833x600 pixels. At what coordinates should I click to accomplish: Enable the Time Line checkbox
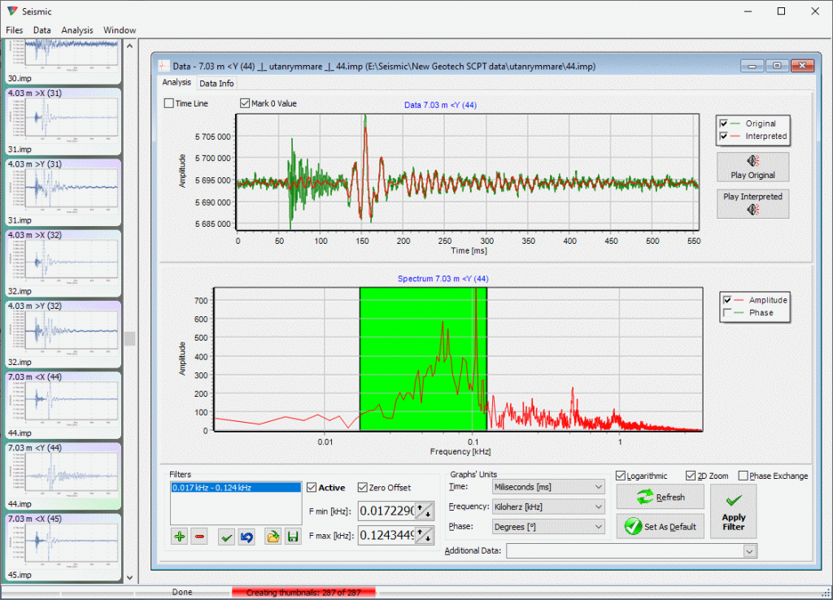click(169, 103)
